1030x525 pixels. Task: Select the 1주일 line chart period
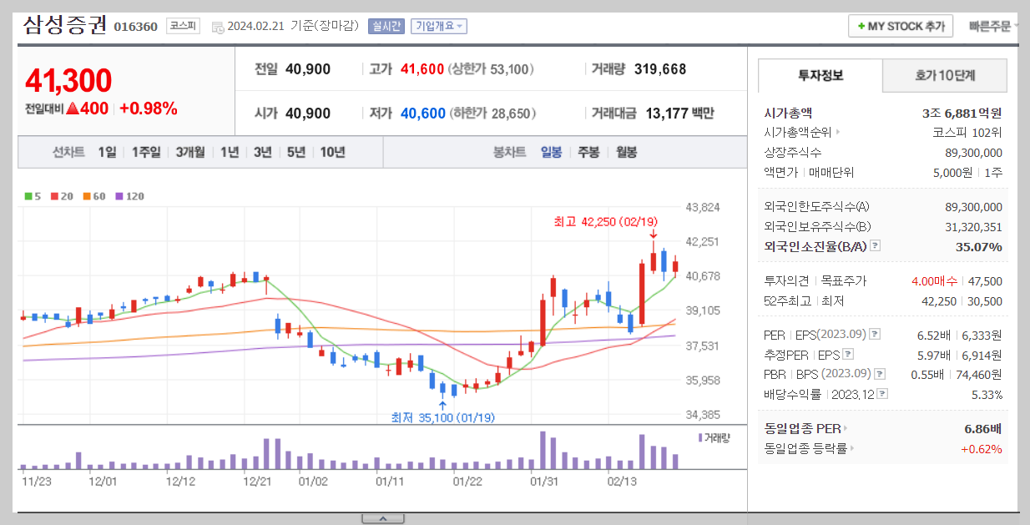coord(146,152)
